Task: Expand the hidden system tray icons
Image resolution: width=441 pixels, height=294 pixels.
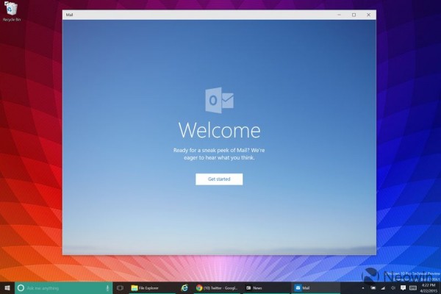Action: point(362,287)
